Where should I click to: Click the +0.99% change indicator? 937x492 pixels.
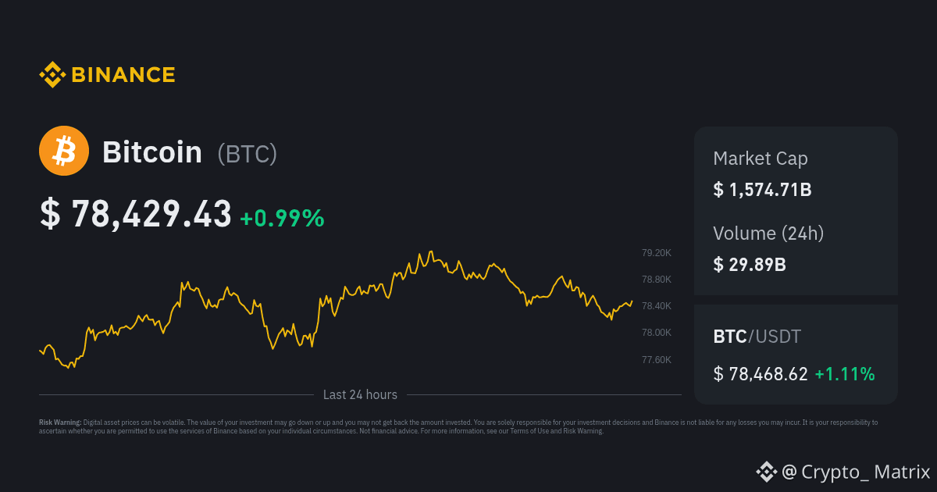point(282,219)
